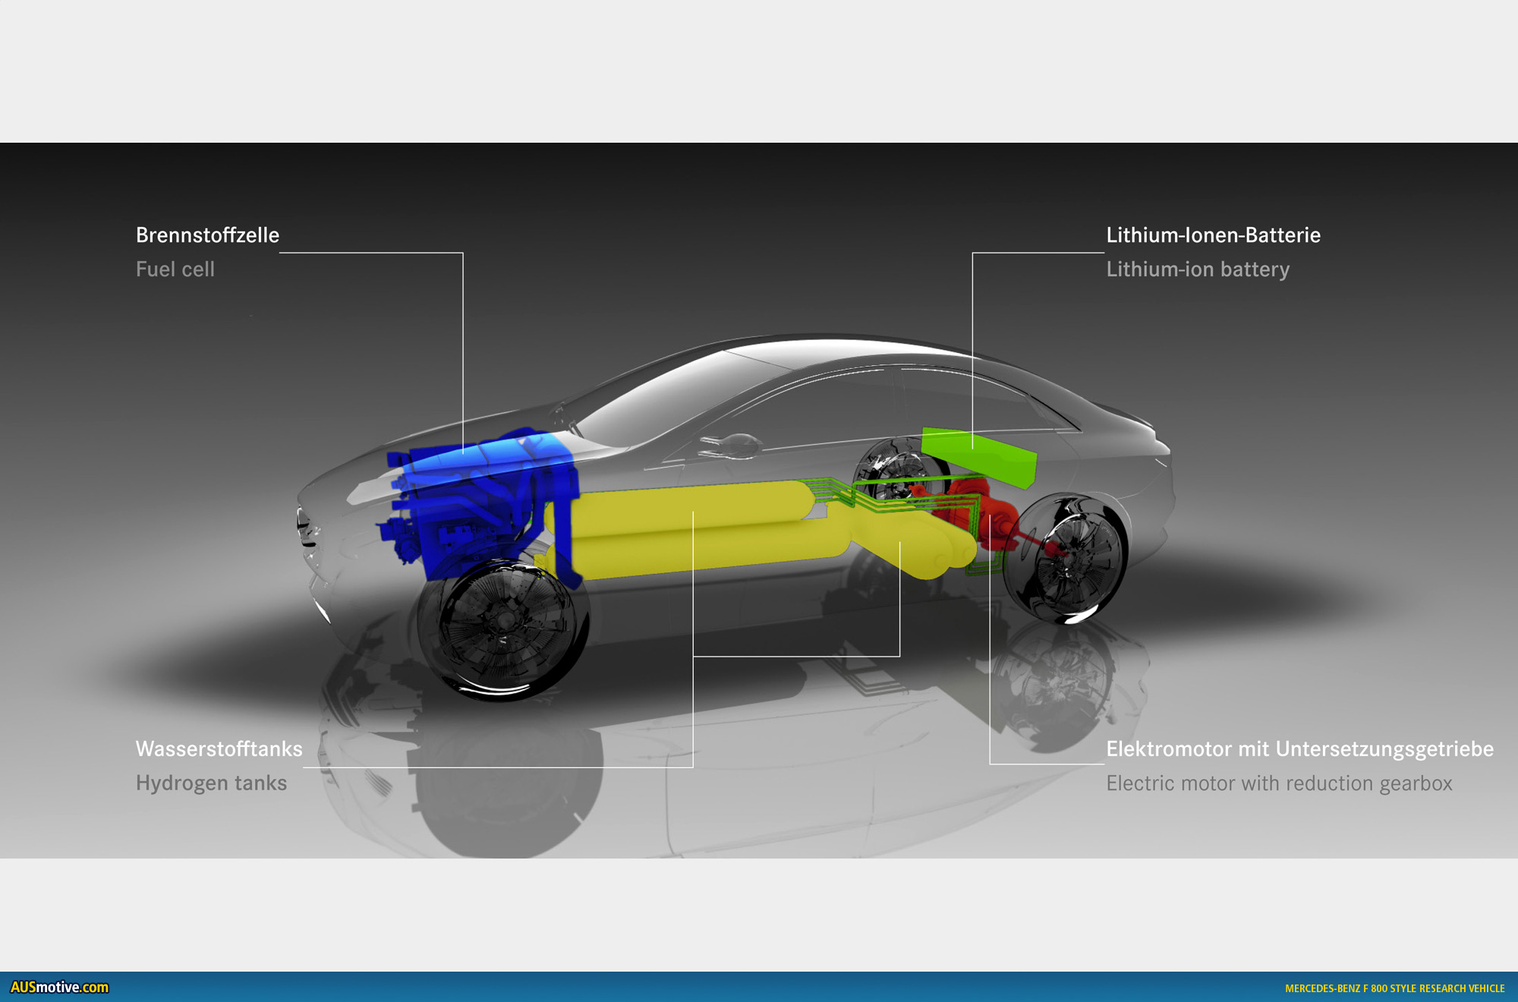1518x1002 pixels.
Task: Click the Fuel cell subtitle text
Action: (175, 269)
